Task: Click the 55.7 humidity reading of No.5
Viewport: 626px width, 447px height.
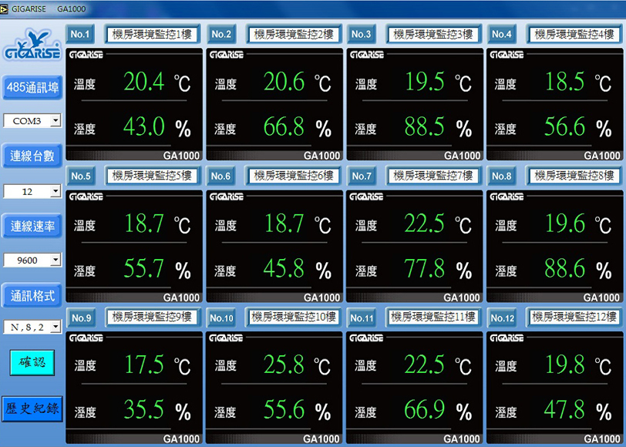Action: (143, 268)
